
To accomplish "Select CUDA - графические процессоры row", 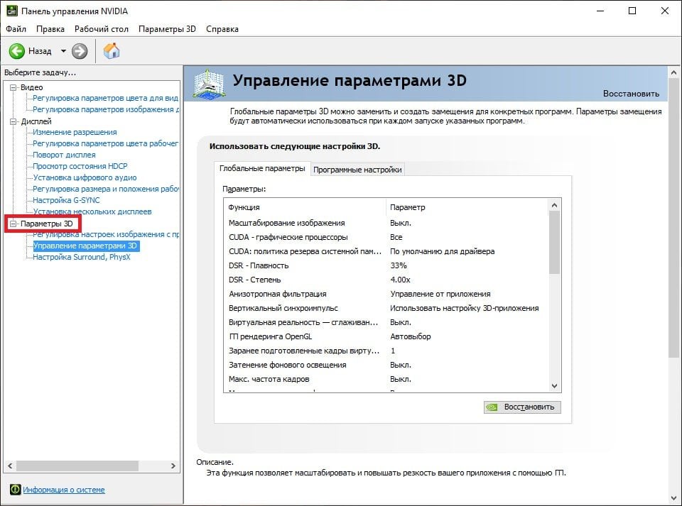I will (x=386, y=237).
